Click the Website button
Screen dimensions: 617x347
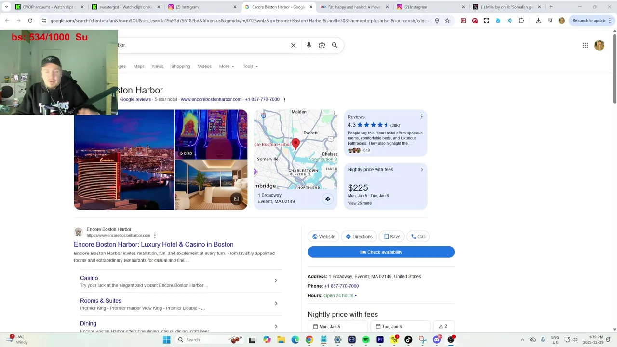323,237
